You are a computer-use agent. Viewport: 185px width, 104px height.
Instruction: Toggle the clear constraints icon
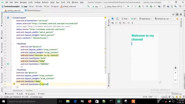tap(120, 23)
